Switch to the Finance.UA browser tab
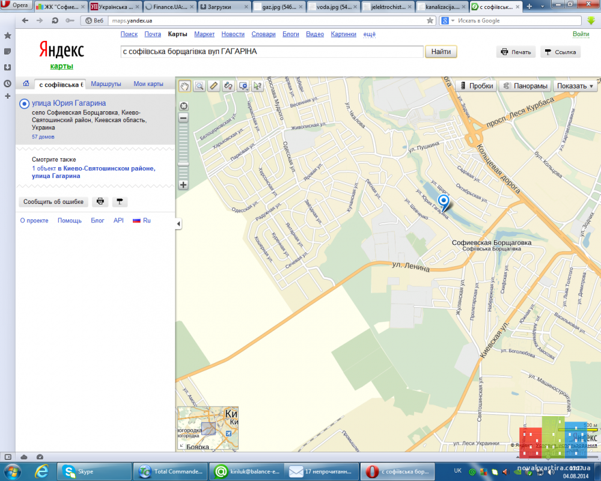 (169, 7)
